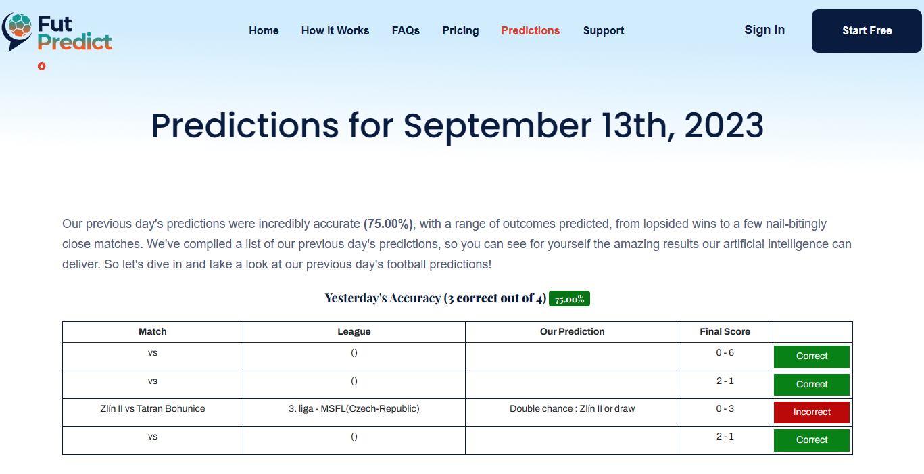Click Correct badge for 0 - 6 score
This screenshot has width=924, height=474.
pyautogui.click(x=812, y=356)
